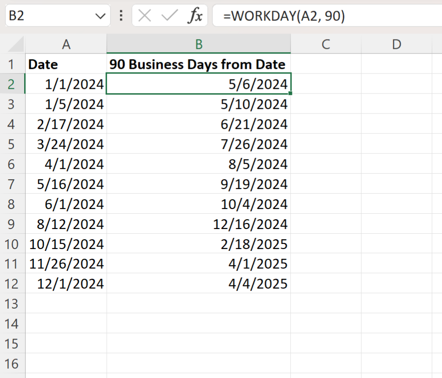This screenshot has height=378, width=442.
Task: Select row 1 header
Action: 12,64
